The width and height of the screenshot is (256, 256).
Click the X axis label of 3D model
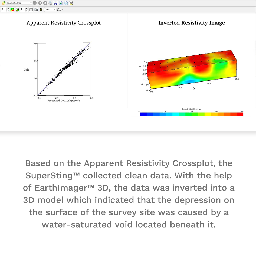[194, 88]
